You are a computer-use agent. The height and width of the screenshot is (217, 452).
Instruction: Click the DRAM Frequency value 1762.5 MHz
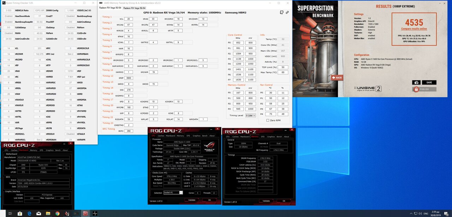click(265, 158)
